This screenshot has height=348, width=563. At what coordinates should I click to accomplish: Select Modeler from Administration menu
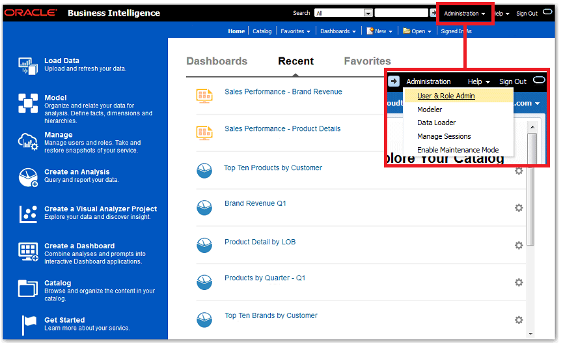coord(430,109)
